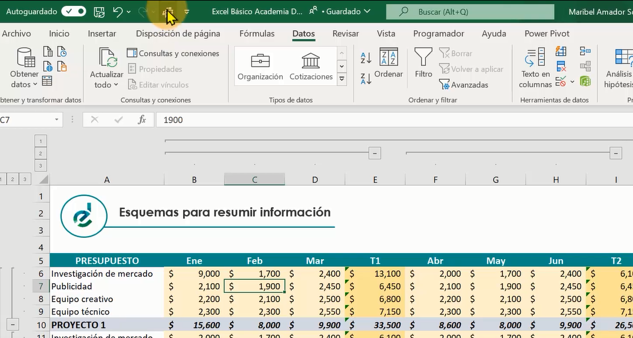
Task: Switch to the Insertar tab
Action: click(102, 34)
